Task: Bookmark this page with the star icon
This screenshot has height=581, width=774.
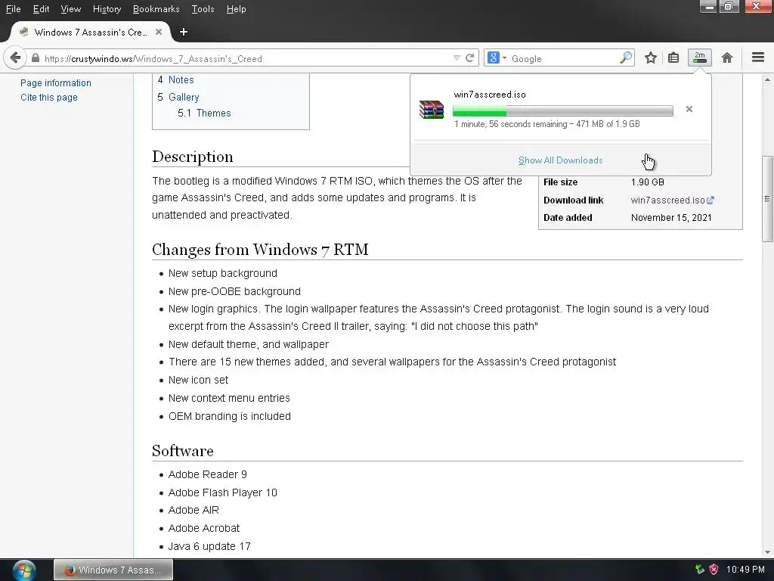Action: point(651,57)
